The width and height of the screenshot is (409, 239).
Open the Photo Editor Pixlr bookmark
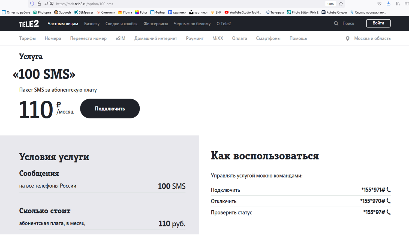point(303,12)
